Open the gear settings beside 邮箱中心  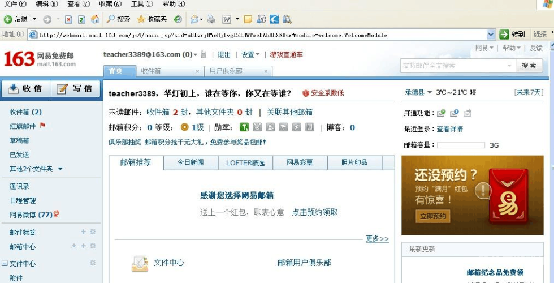[x=93, y=246]
